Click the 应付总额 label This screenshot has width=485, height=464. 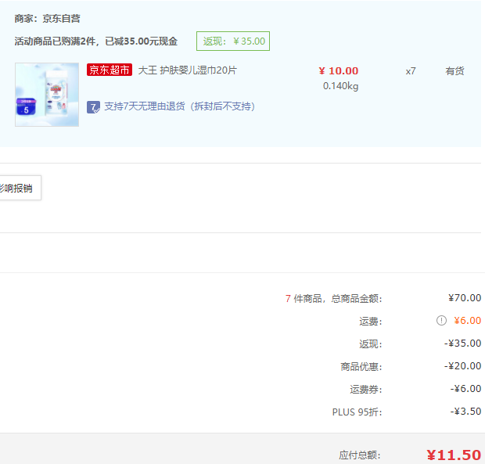tap(360, 455)
